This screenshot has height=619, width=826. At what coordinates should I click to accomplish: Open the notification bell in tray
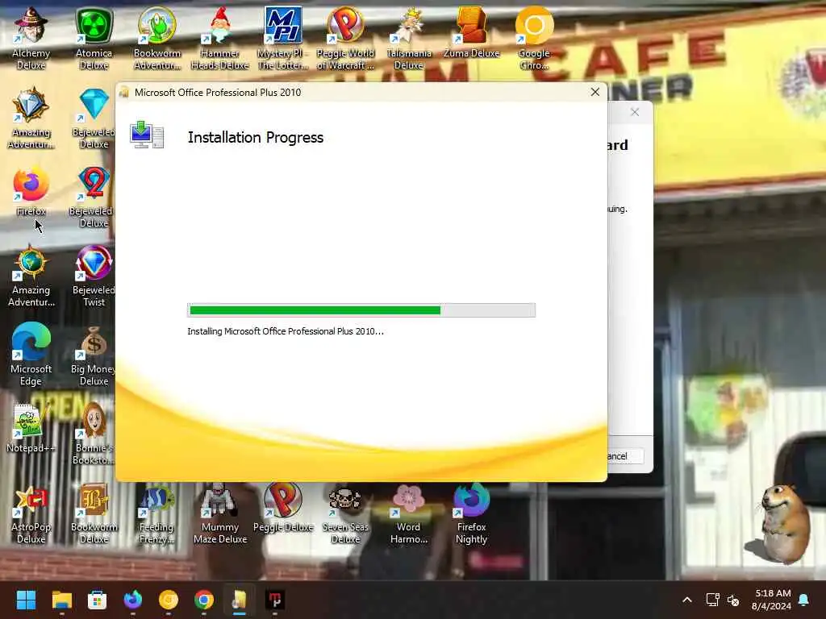[x=804, y=600]
